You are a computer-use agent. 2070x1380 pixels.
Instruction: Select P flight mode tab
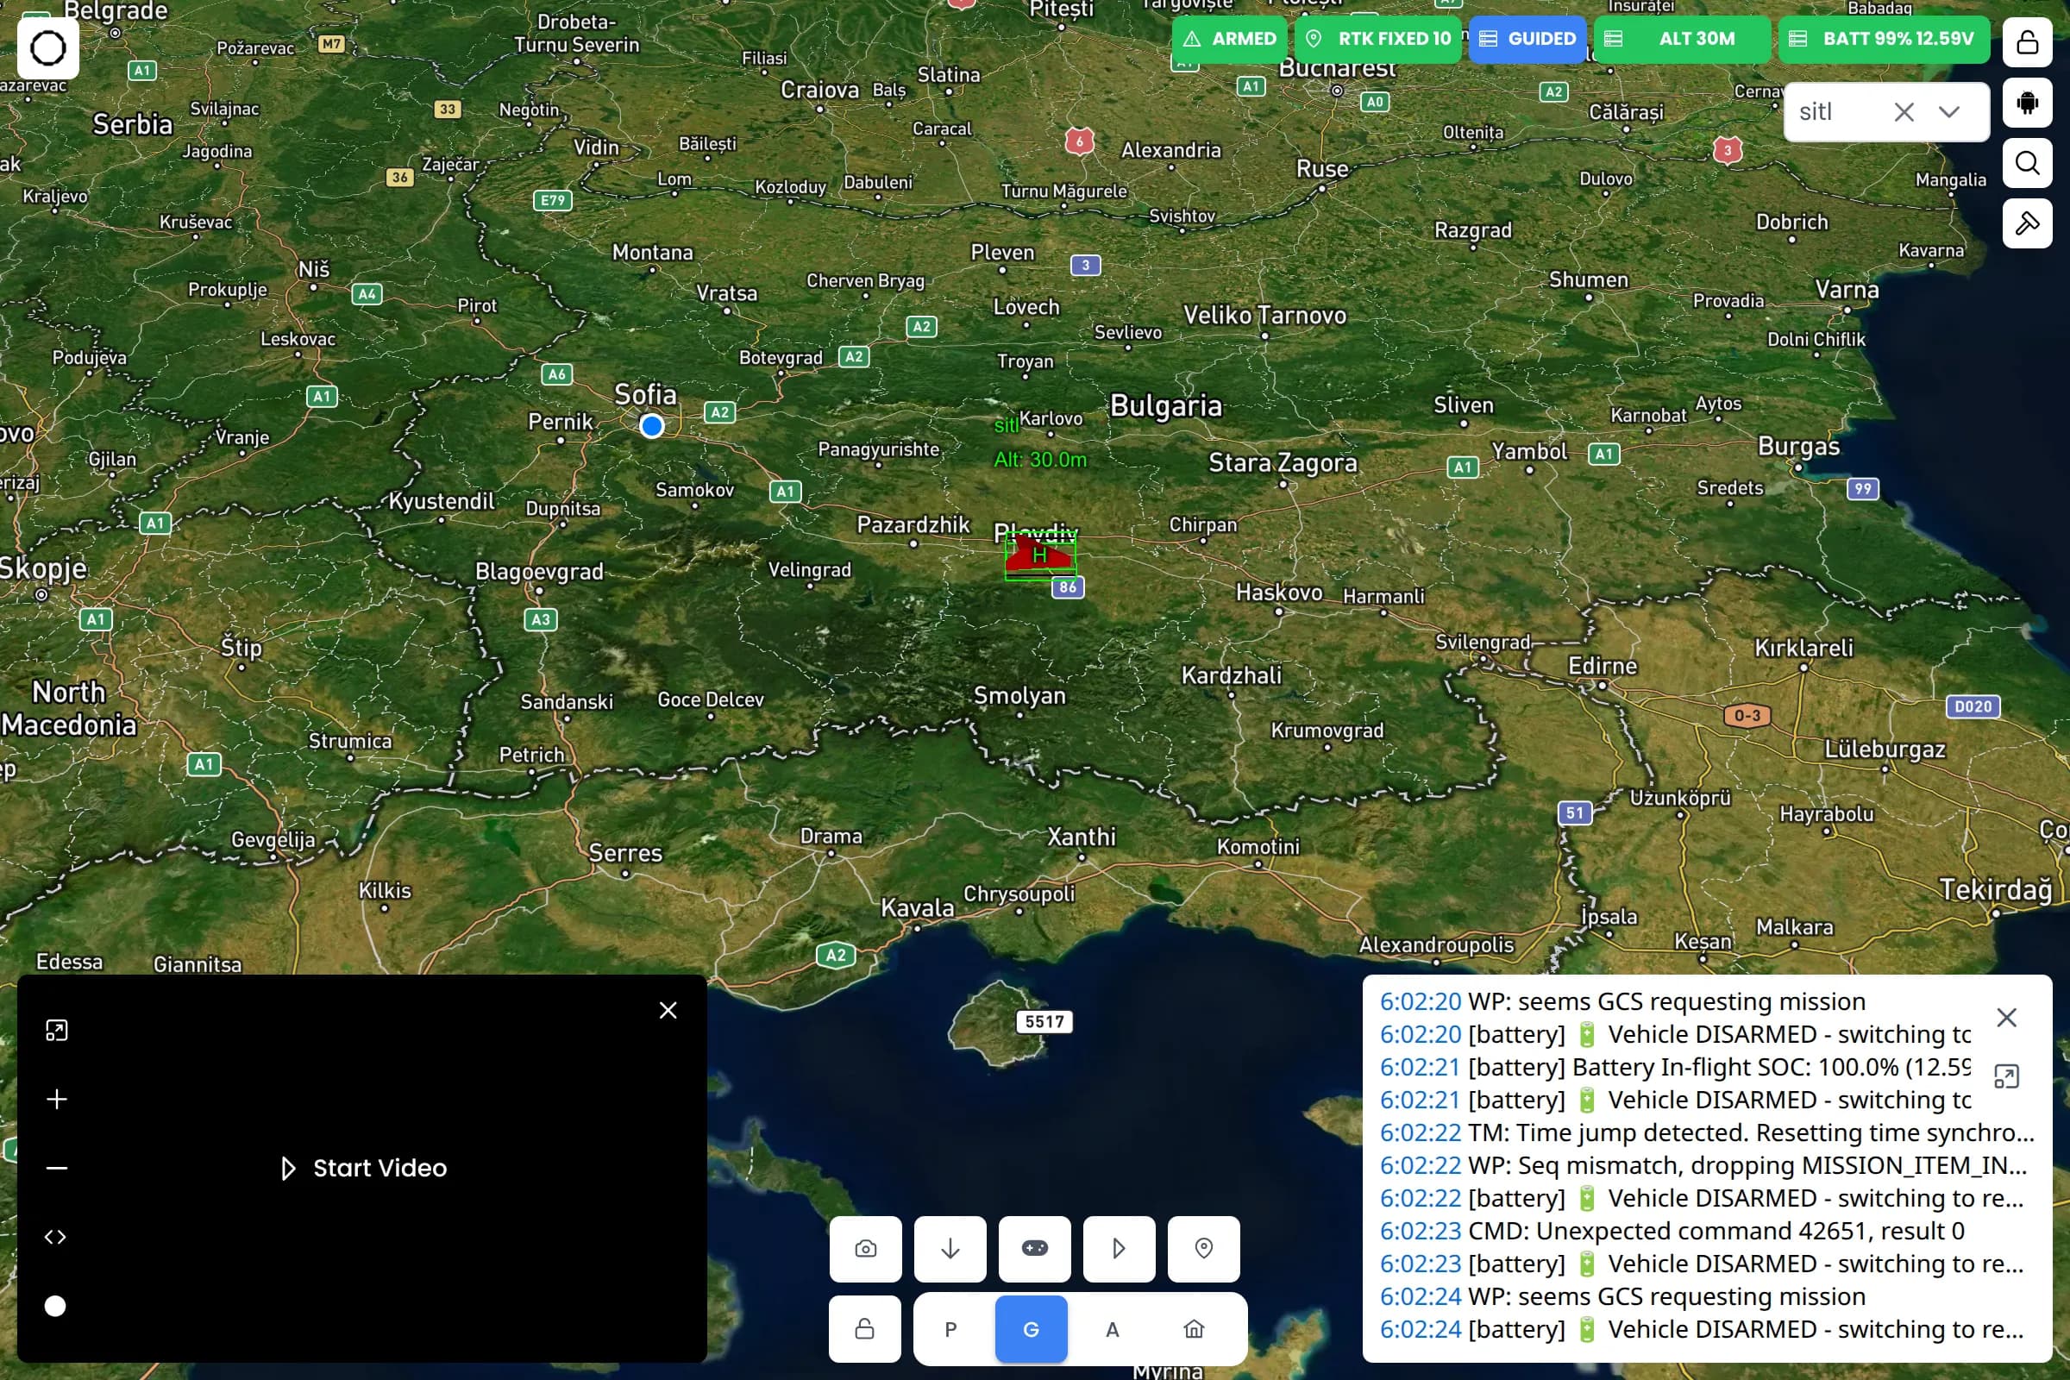(x=950, y=1328)
